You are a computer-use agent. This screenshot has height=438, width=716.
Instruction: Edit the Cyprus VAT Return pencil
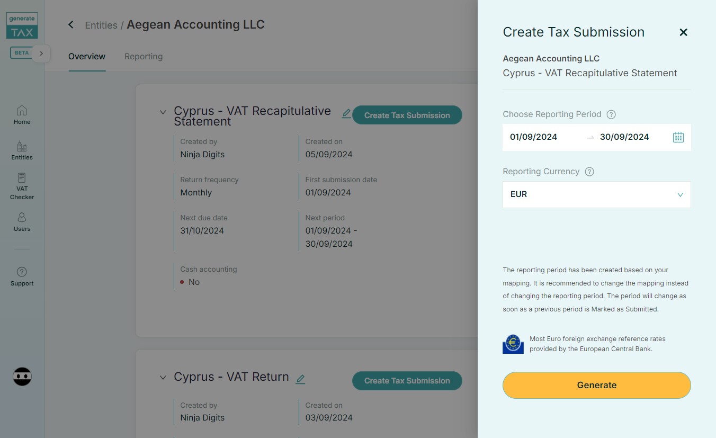pyautogui.click(x=300, y=379)
